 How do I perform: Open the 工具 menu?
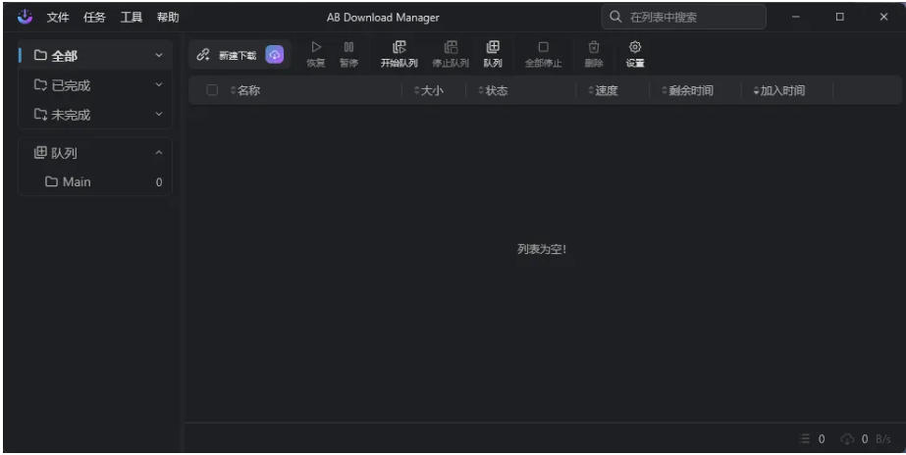pos(132,18)
